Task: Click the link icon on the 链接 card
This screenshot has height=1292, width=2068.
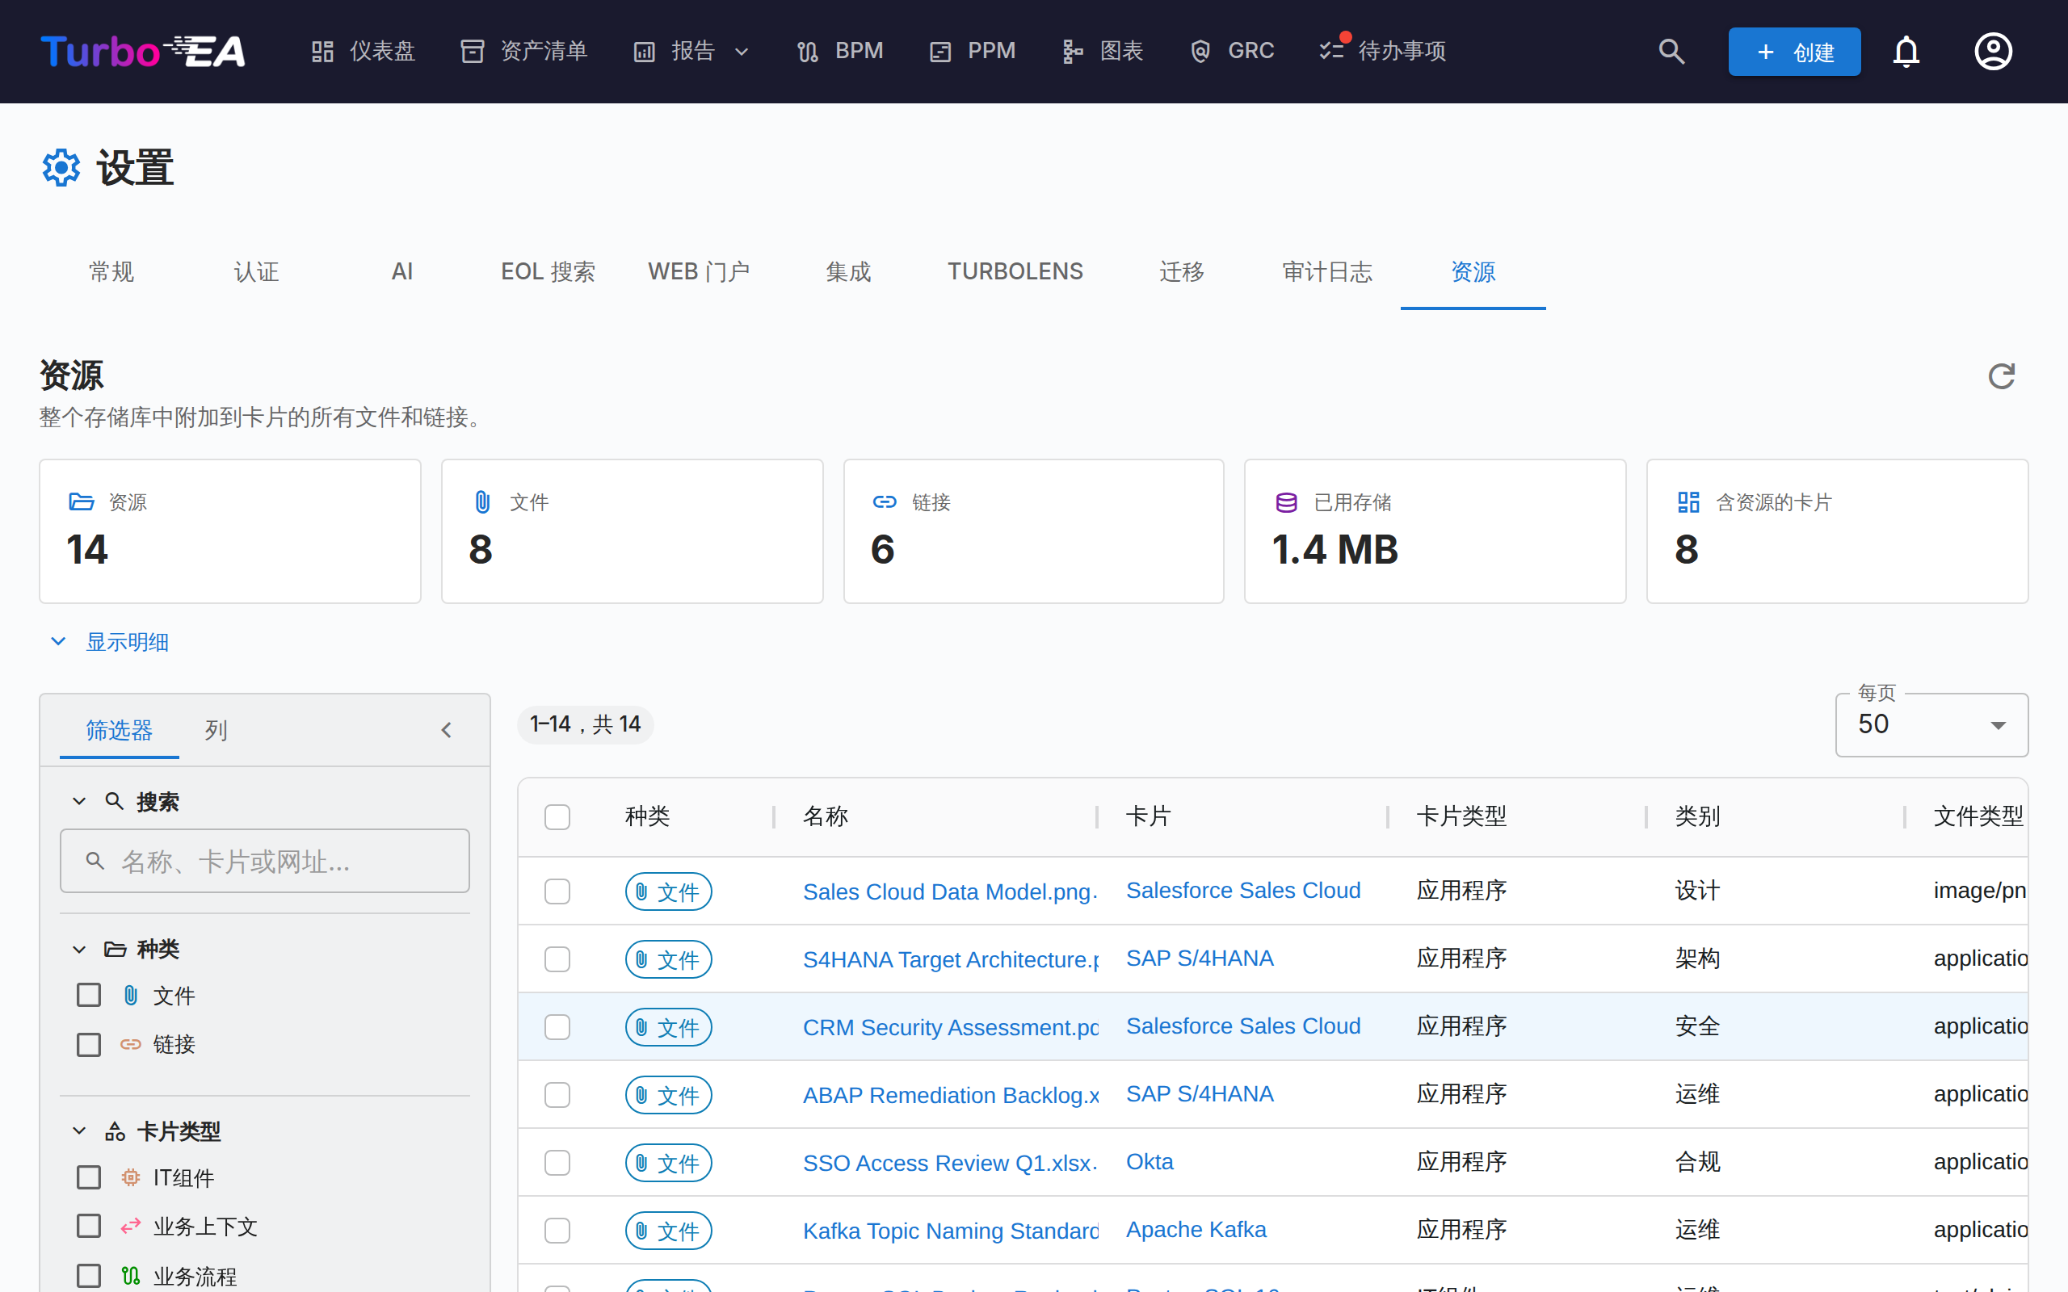Action: pyautogui.click(x=885, y=501)
